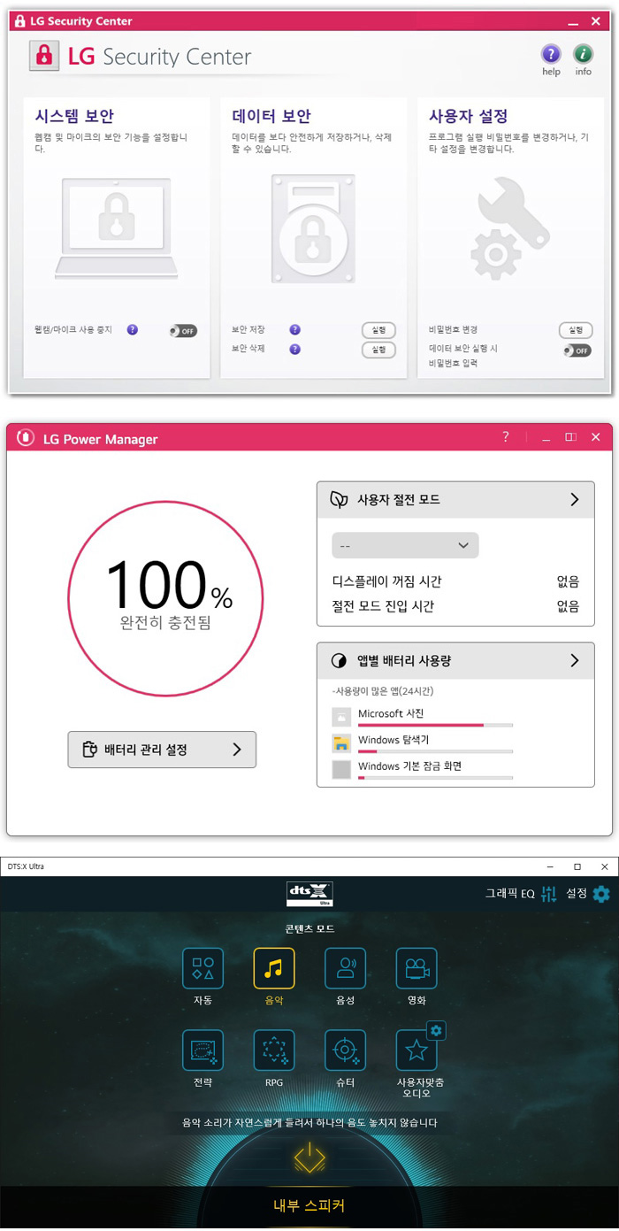Run 비밀번호 변경 with its 실행 button
619x1231 pixels.
point(576,330)
